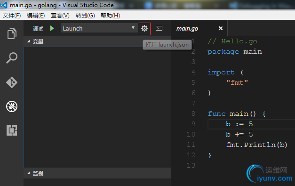The image size is (295, 186).
Task: Open the 帮助(H) menu
Action: 110,15
